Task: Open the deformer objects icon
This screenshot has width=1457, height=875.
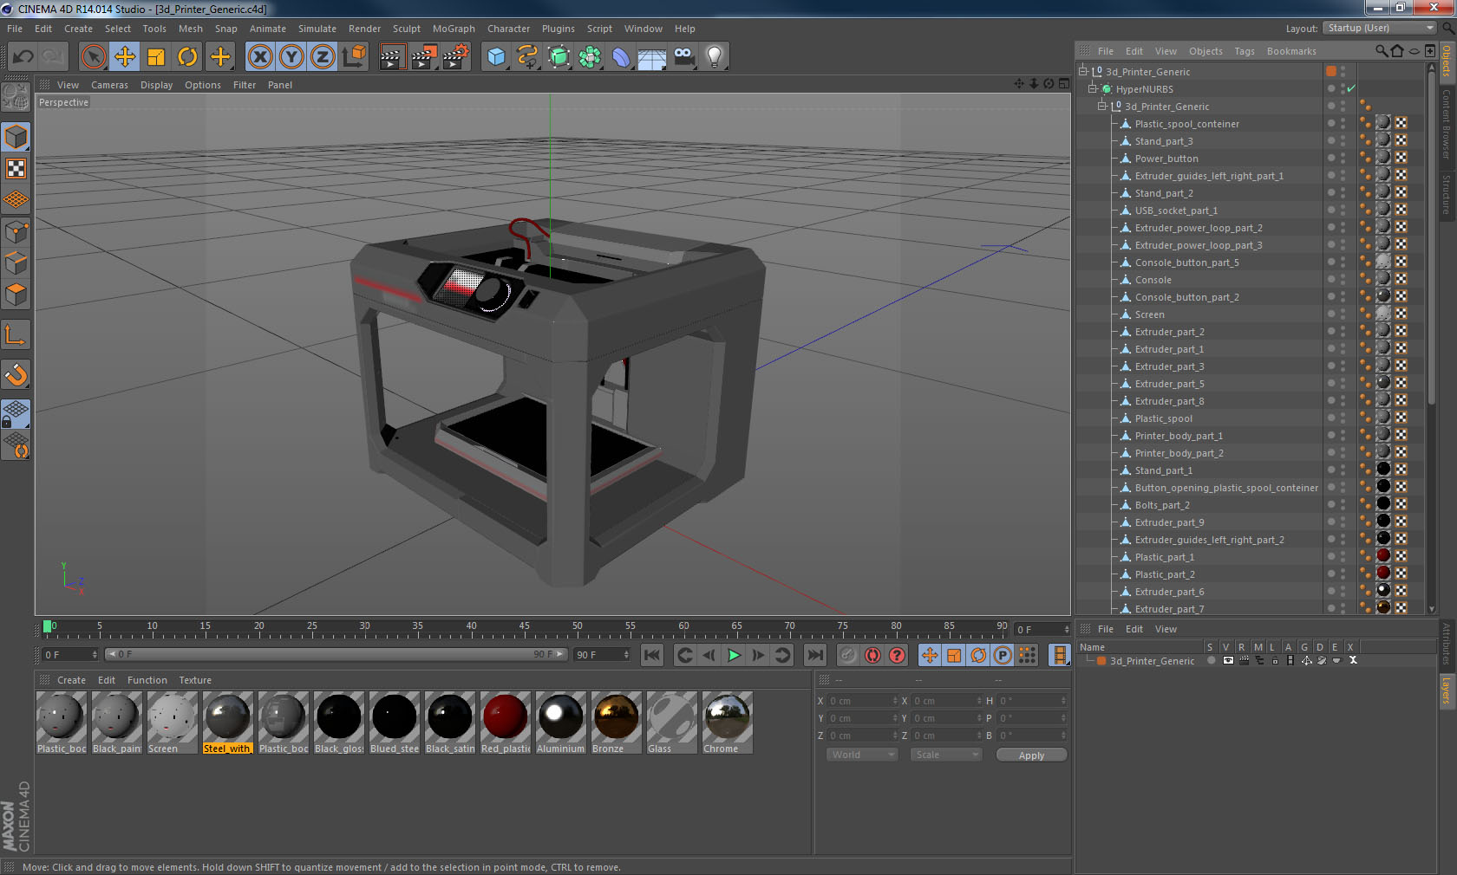Action: pos(621,57)
